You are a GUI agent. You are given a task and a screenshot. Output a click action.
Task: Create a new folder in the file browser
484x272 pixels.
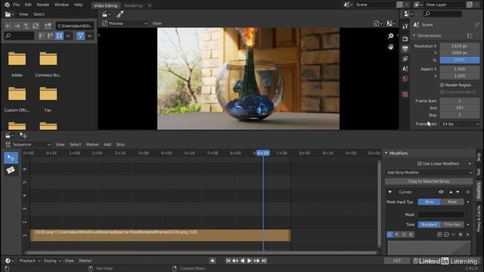[48, 26]
